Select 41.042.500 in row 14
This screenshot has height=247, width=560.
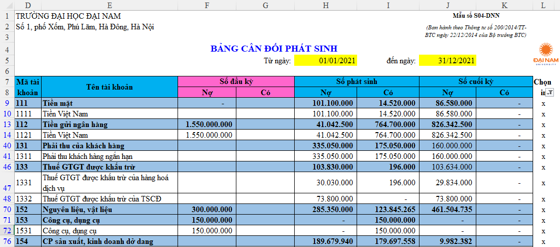(325, 136)
